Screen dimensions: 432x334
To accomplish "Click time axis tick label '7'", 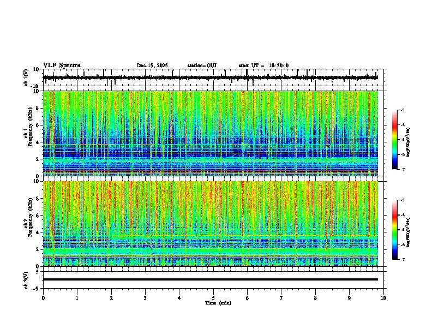I will [x=281, y=298].
